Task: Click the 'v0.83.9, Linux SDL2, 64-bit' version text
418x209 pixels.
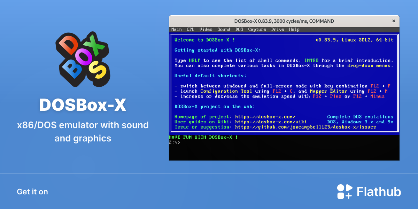Action: 355,40
